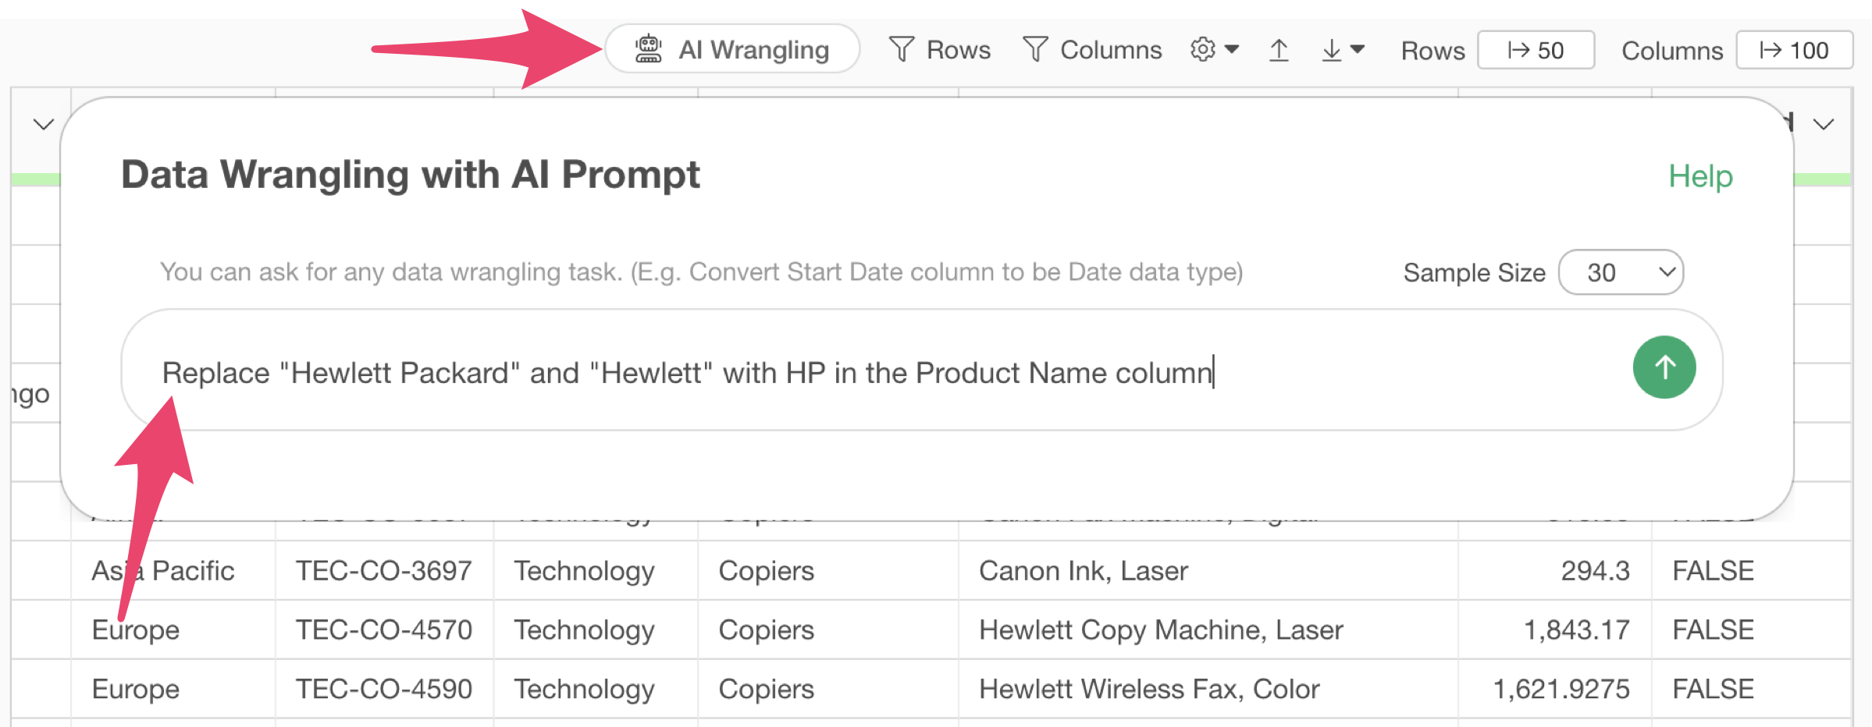Open the gear settings menu
The height and width of the screenshot is (727, 1872).
point(1214,49)
